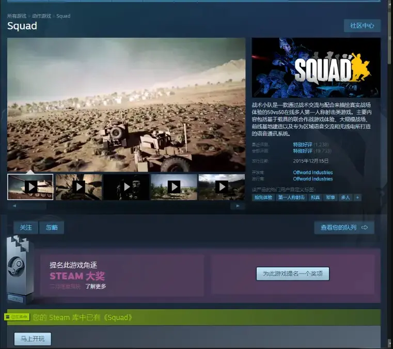Play the dark third video thumbnail
The height and width of the screenshot is (349, 393).
(x=127, y=187)
